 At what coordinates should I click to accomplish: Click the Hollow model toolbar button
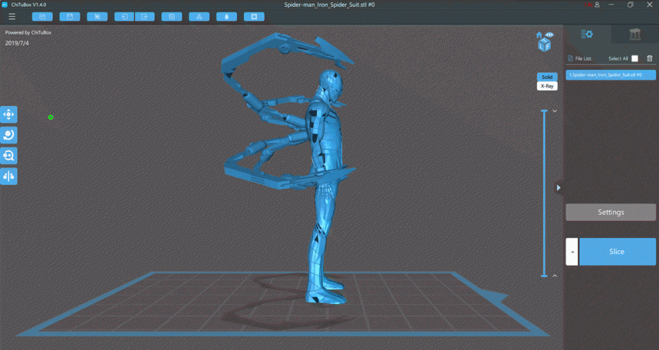(x=227, y=17)
